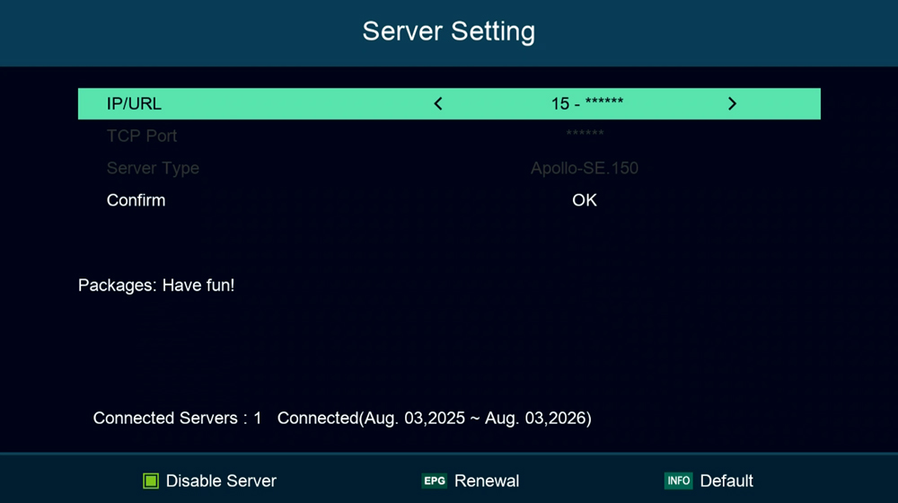Screen dimensions: 898x503
Task: Choose the Renewal option text
Action: [x=487, y=481]
